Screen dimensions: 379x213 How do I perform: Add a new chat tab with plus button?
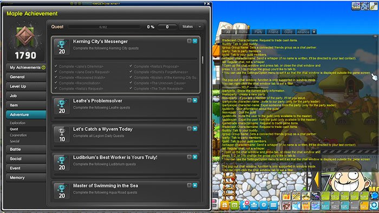click(313, 31)
